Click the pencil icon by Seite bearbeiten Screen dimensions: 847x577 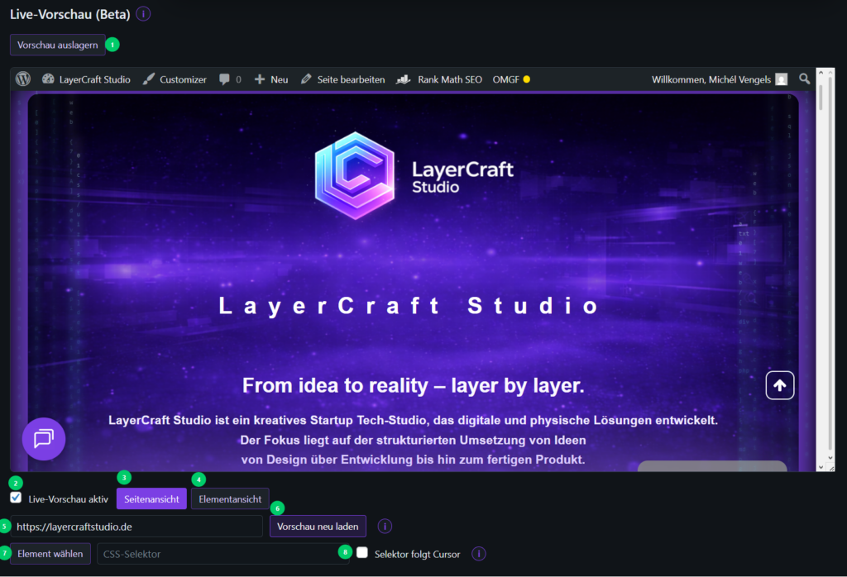pos(306,79)
